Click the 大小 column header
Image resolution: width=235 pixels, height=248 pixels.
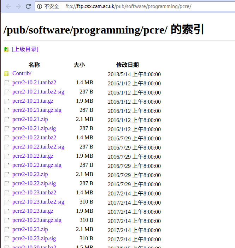pos(79,65)
